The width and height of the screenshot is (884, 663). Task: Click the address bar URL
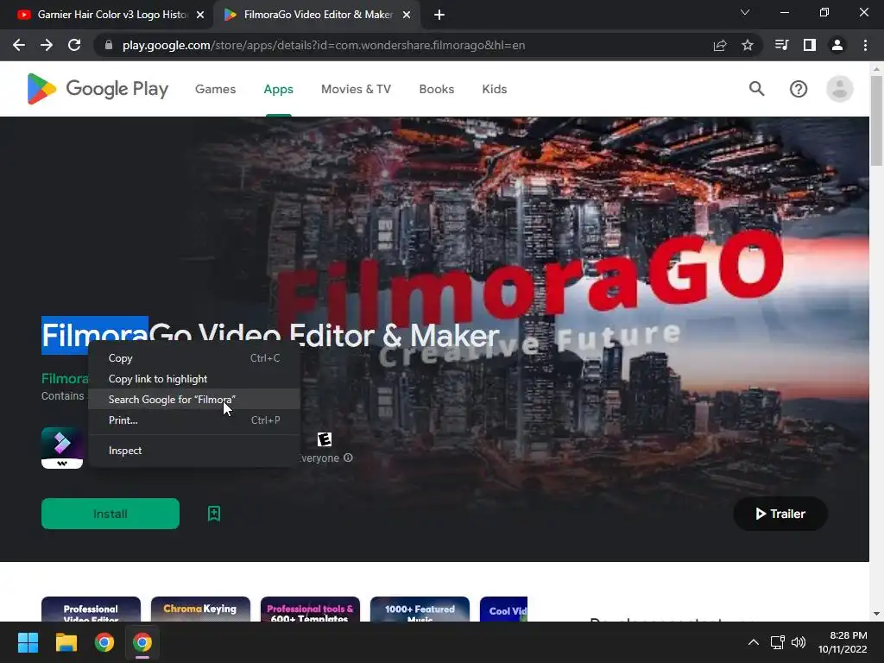pos(324,45)
